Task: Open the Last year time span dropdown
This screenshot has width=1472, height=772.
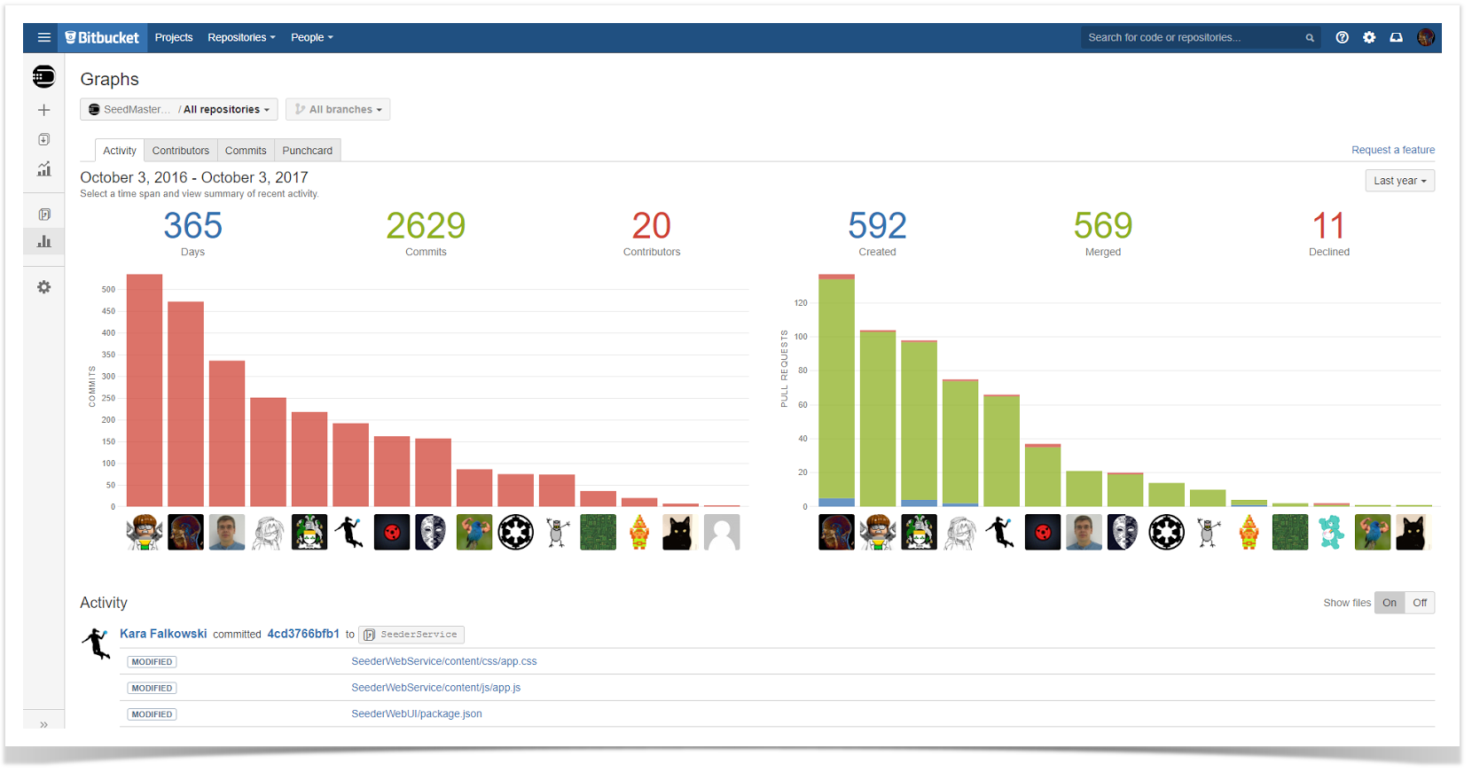Action: (1400, 181)
